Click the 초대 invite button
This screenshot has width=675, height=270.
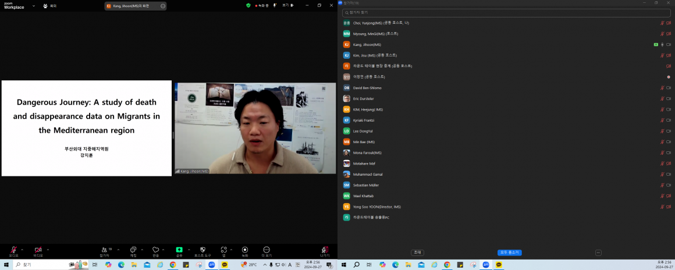tap(418, 253)
